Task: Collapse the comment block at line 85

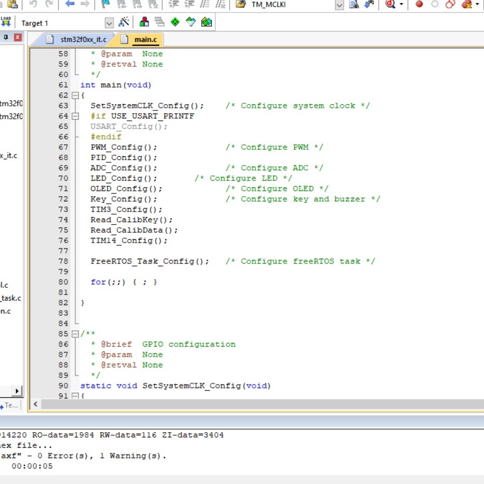Action: (x=75, y=334)
